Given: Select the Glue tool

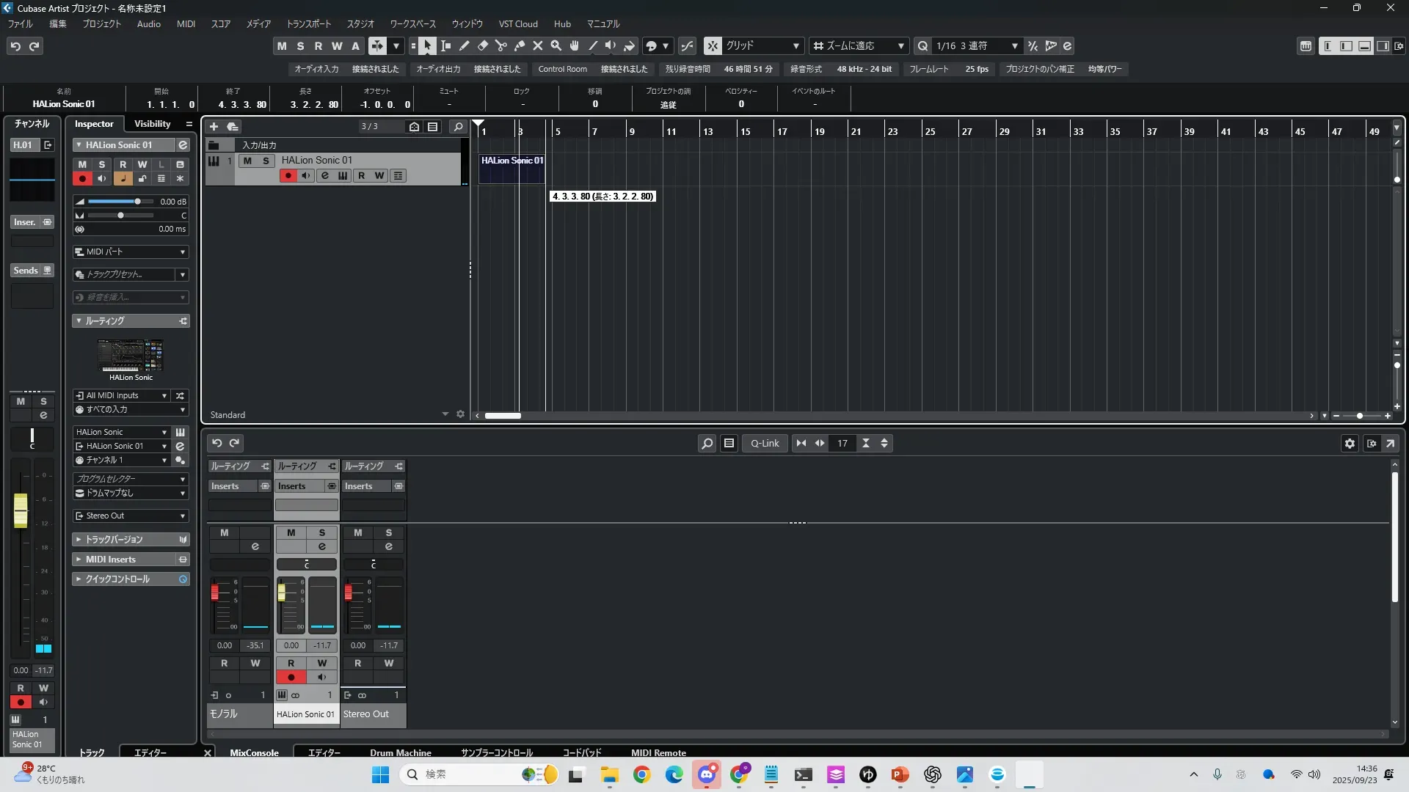Looking at the screenshot, I should pos(520,46).
